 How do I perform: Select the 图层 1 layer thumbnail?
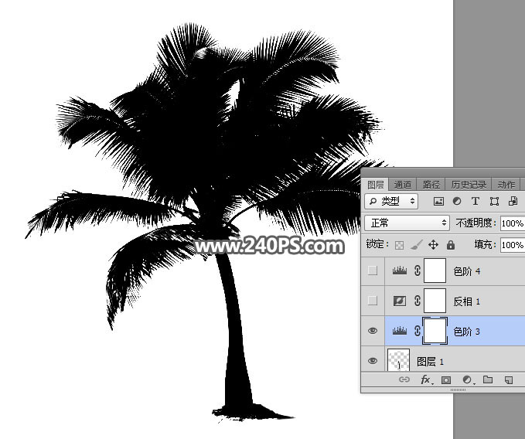(x=398, y=359)
